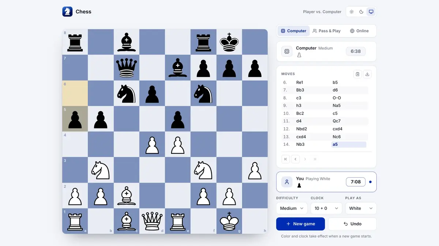Select the white rook on e1
This screenshot has width=439, height=246.
pos(178,221)
